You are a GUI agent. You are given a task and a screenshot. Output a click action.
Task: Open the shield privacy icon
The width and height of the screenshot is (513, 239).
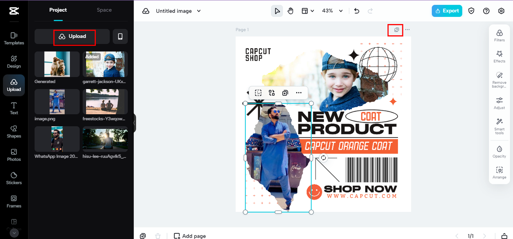(471, 11)
